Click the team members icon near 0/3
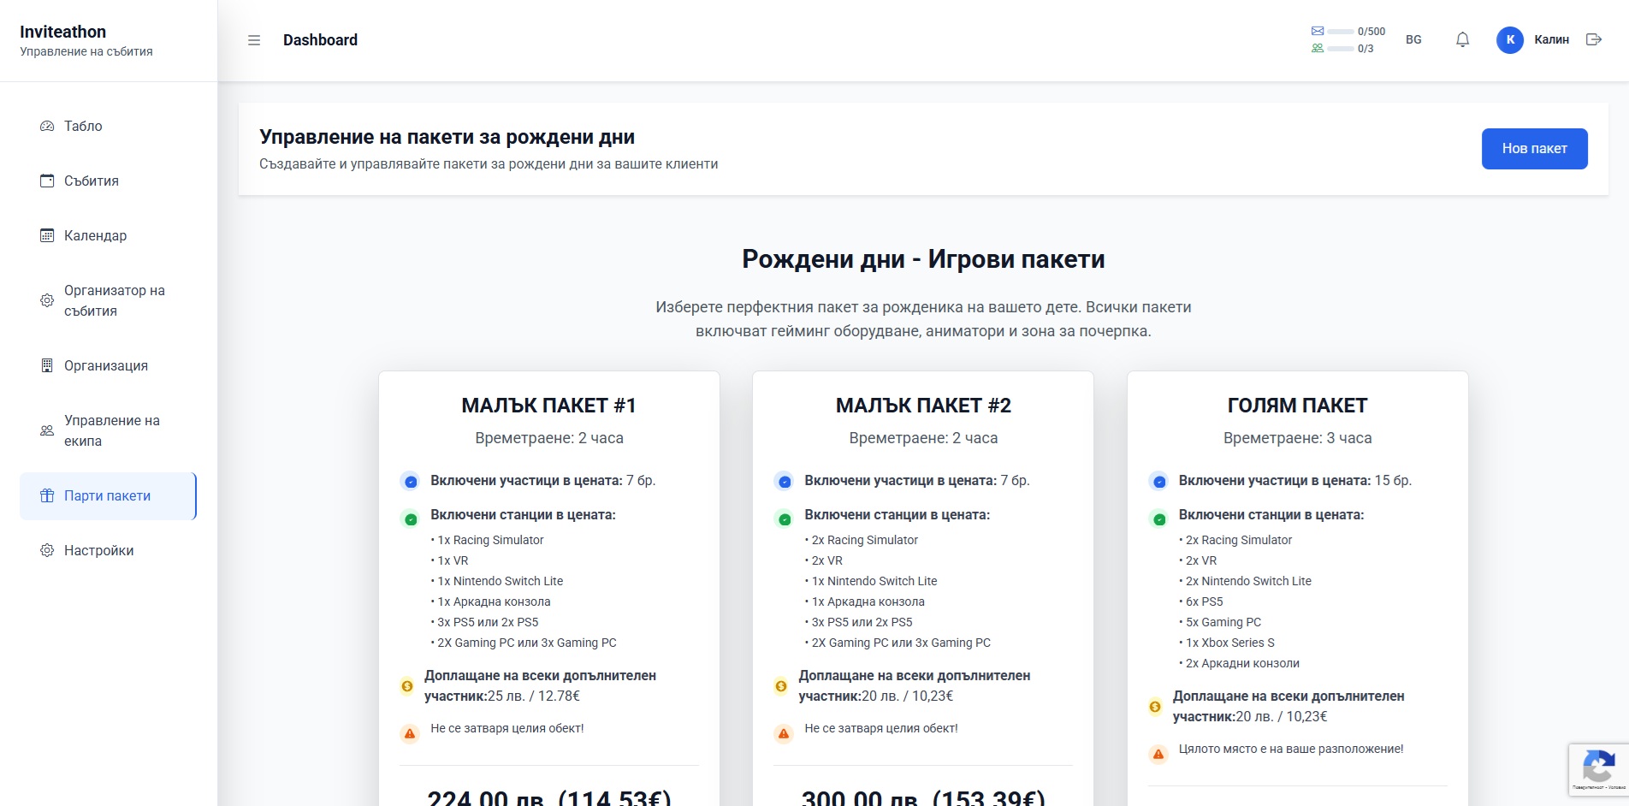This screenshot has width=1629, height=806. (x=1317, y=49)
